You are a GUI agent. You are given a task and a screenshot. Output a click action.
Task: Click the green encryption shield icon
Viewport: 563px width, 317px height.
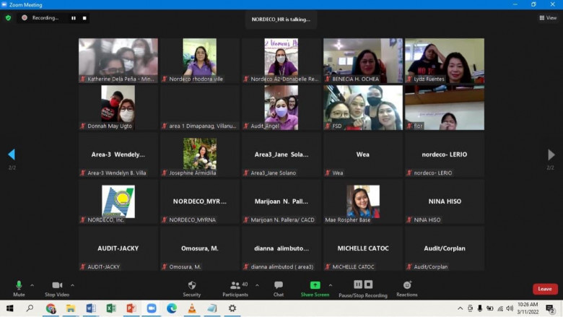[8, 17]
